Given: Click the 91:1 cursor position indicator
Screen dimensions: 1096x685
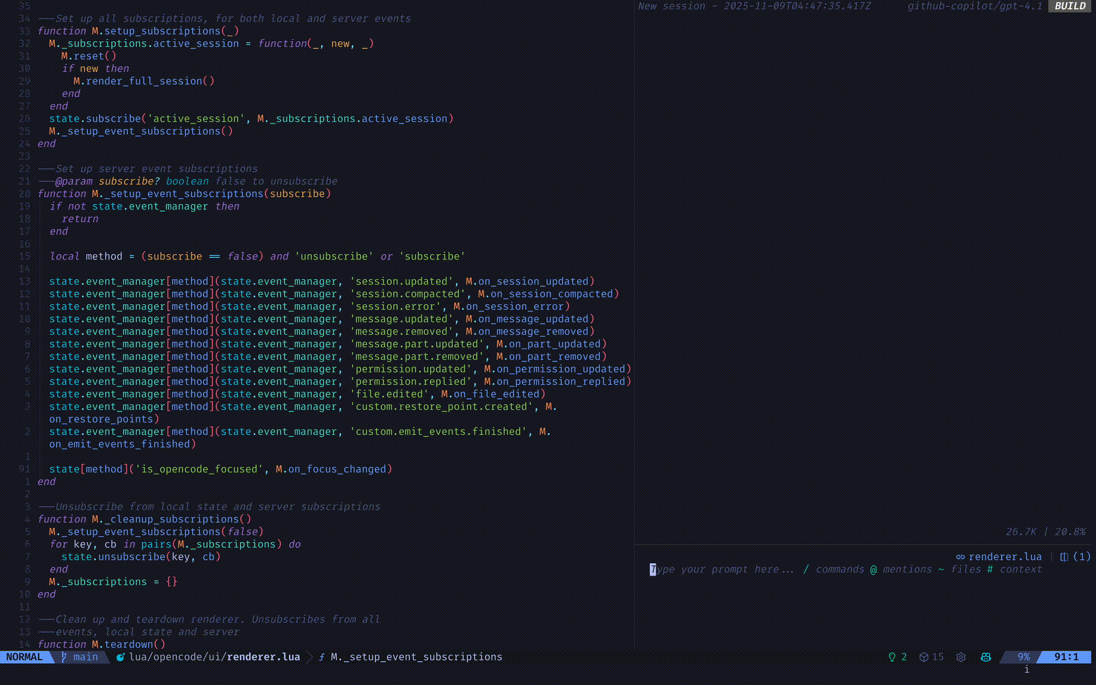Looking at the screenshot, I should point(1066,657).
